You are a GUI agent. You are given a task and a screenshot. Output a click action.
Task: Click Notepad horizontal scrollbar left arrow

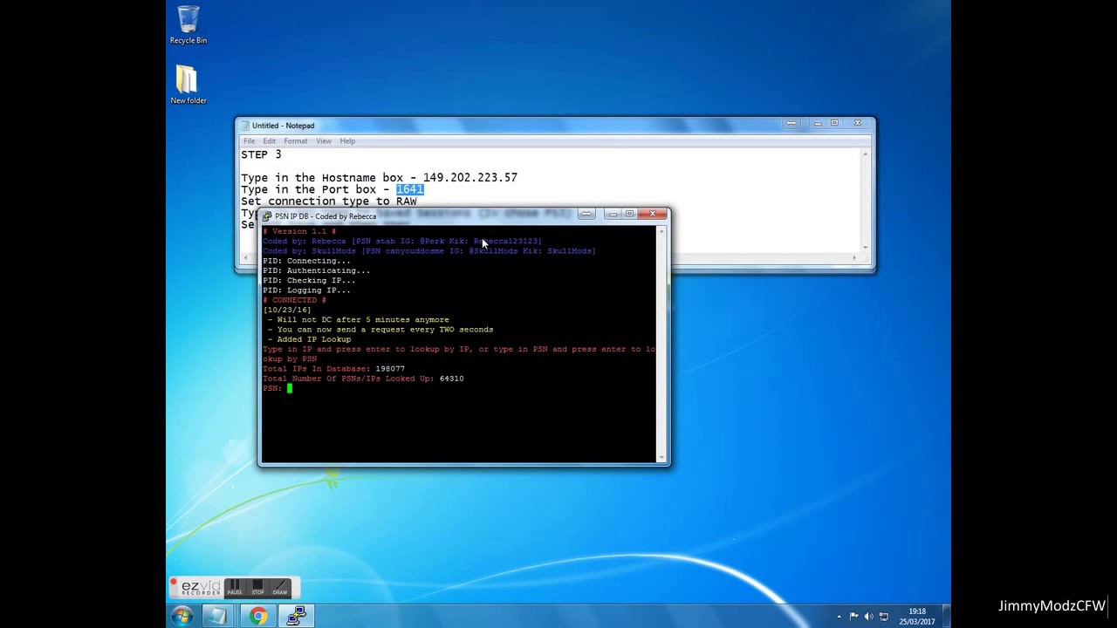(245, 258)
